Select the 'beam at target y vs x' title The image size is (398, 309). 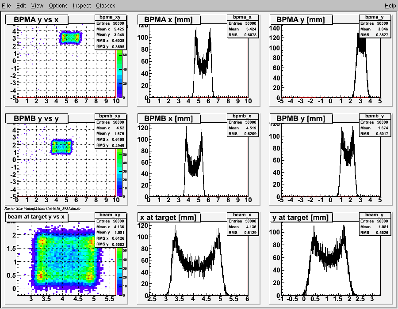click(36, 217)
